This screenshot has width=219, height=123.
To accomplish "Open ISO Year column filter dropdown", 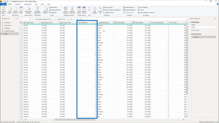I will click(186, 23).
